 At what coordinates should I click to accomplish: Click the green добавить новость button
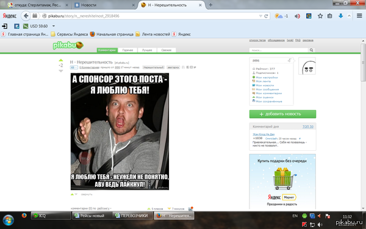tap(282, 114)
